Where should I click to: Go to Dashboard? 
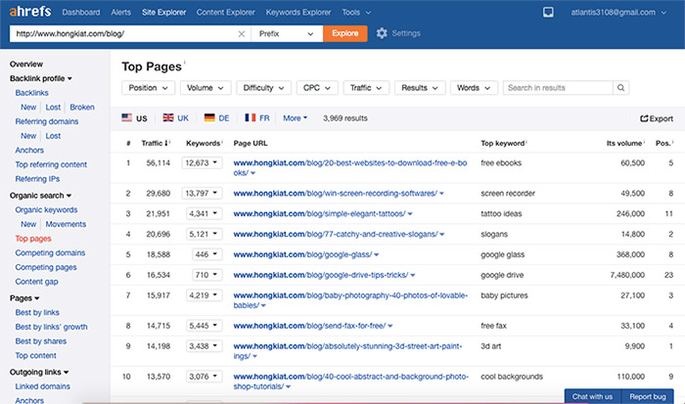pos(81,13)
